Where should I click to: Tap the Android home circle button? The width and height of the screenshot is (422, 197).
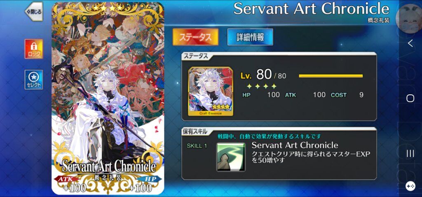410,98
